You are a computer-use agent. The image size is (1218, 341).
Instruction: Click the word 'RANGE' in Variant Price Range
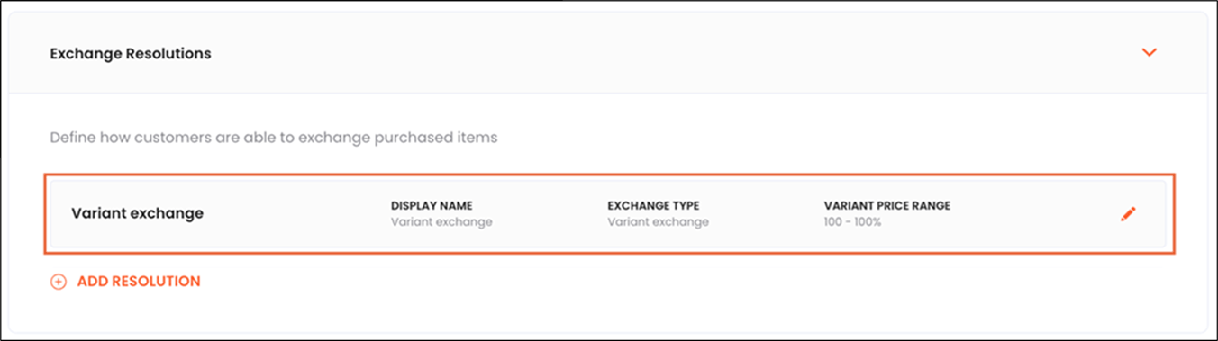pos(931,206)
